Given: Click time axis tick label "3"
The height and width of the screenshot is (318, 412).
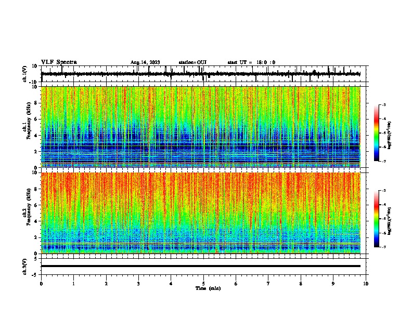Looking at the screenshot, I should tap(138, 284).
